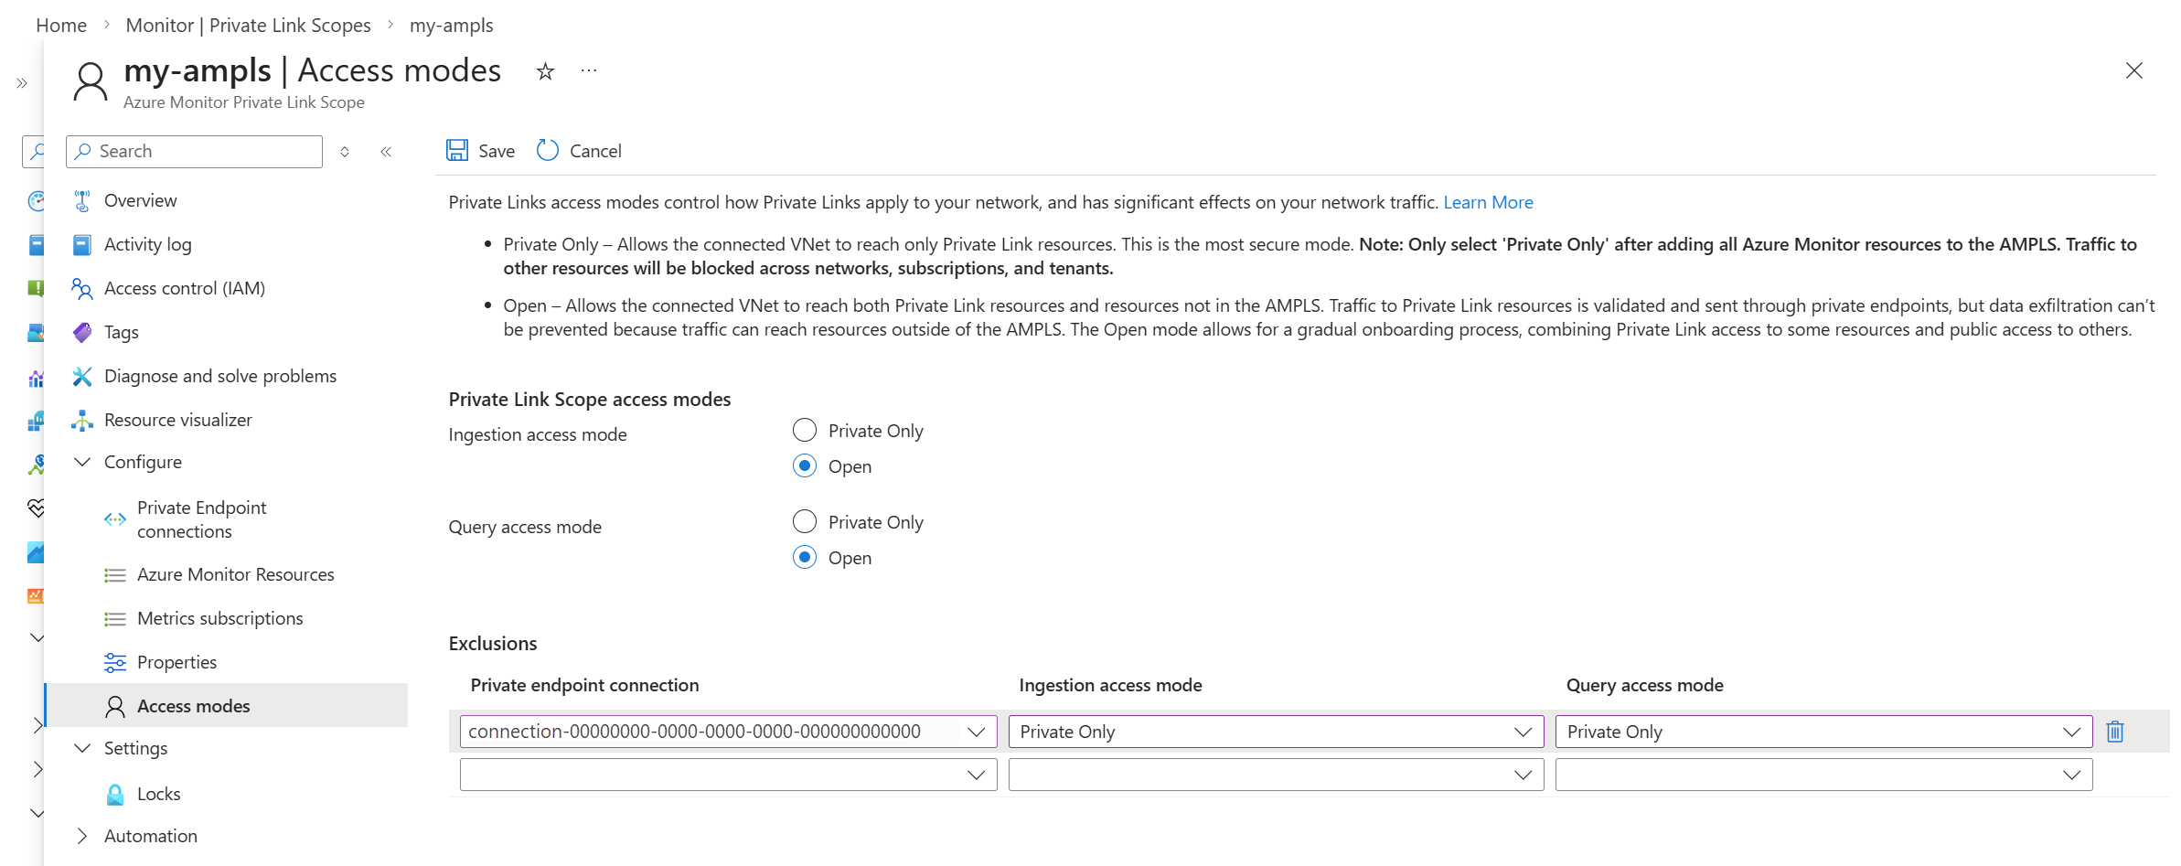This screenshot has height=866, width=2181.
Task: Open the connection-00000000 private endpoint dropdown
Action: (728, 732)
